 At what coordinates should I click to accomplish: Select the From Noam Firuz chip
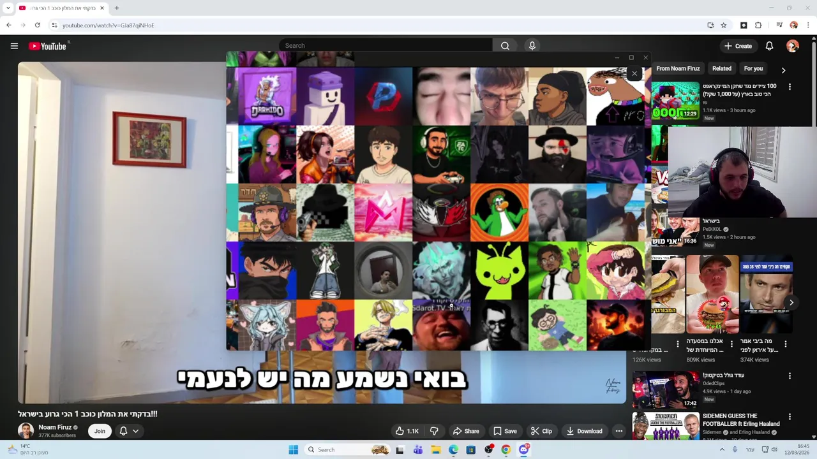click(678, 68)
